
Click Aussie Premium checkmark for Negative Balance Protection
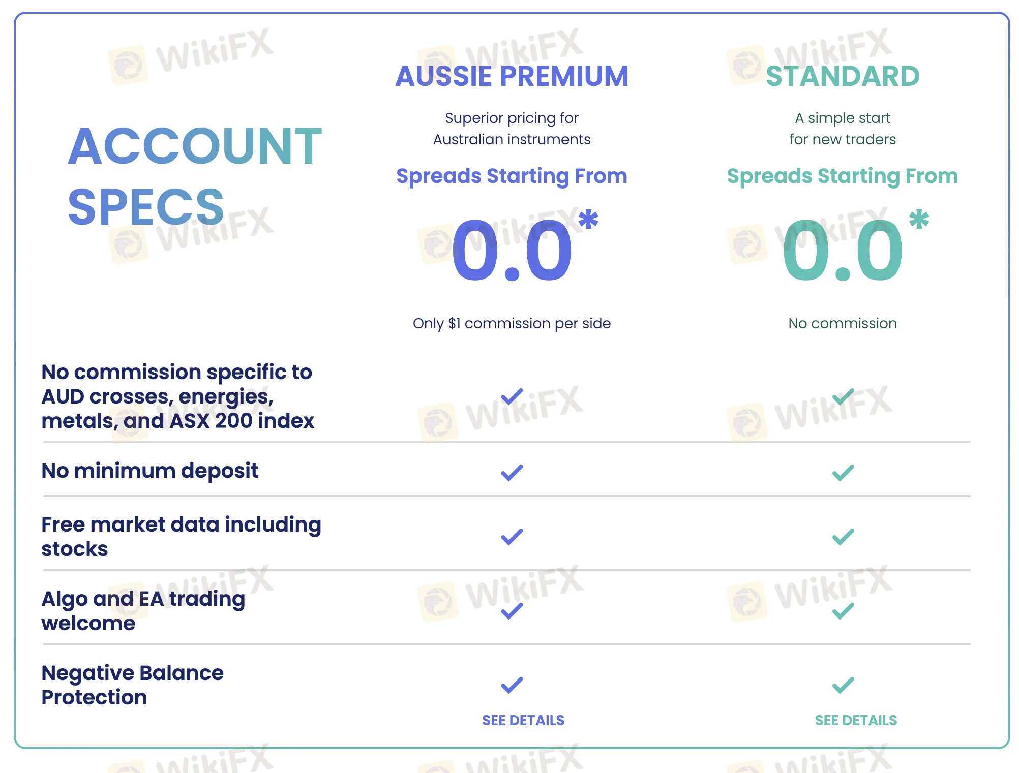click(512, 685)
